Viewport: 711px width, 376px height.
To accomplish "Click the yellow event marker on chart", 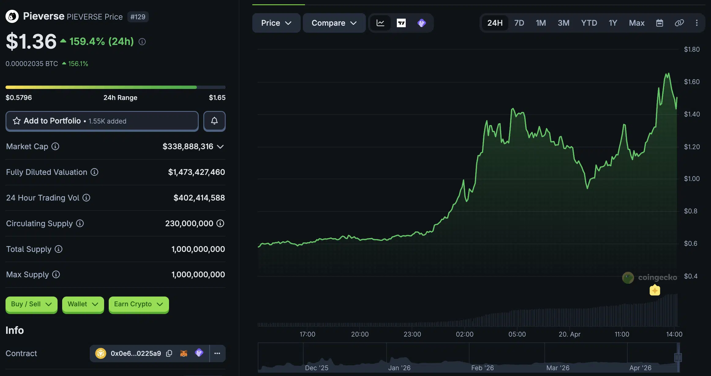I will [655, 290].
